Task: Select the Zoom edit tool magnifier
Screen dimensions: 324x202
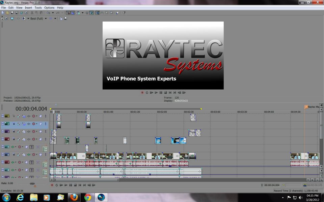Action: point(111,13)
